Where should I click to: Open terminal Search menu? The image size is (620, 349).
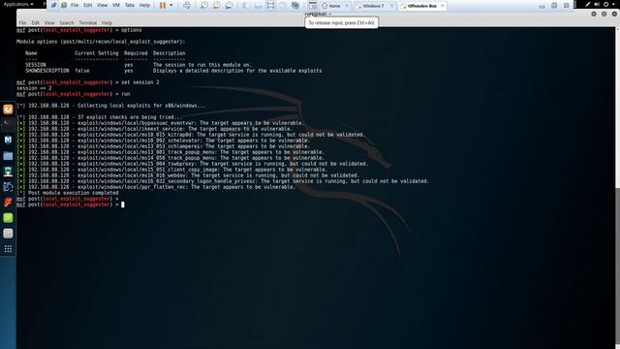click(x=67, y=23)
